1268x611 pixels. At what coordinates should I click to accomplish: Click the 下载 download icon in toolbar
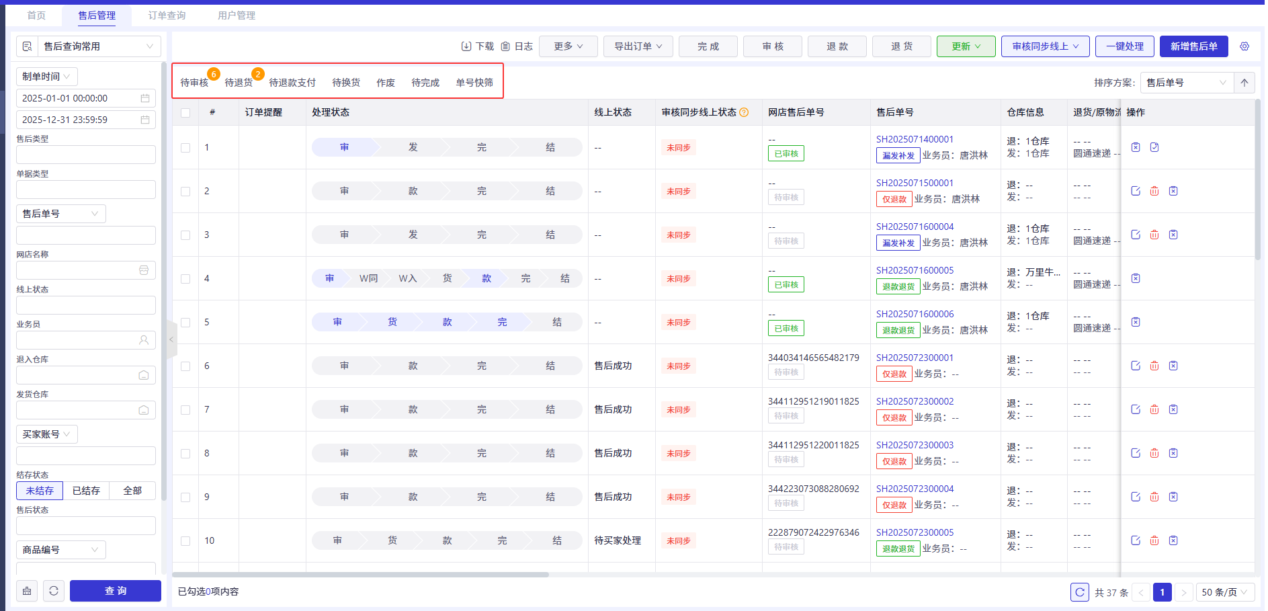coord(466,46)
